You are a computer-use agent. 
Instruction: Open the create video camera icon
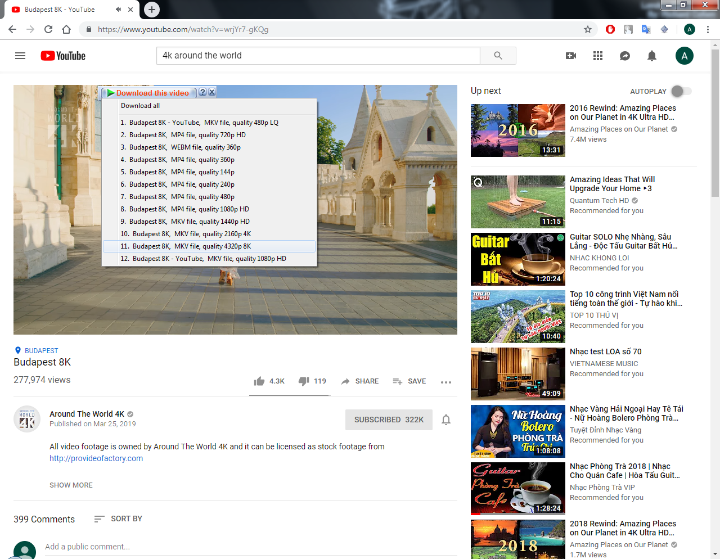(571, 56)
